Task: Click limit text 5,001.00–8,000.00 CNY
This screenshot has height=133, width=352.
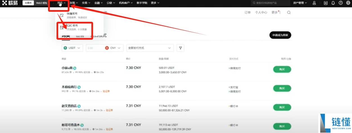Action: click(x=173, y=91)
